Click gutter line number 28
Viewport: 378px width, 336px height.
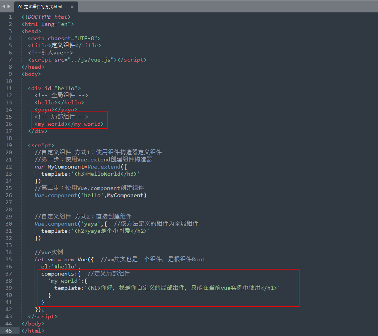[x=9, y=209]
